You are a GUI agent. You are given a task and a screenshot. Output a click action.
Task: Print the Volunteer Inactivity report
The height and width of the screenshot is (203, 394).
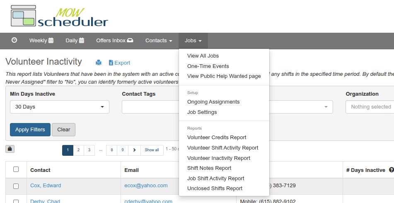tap(99, 63)
